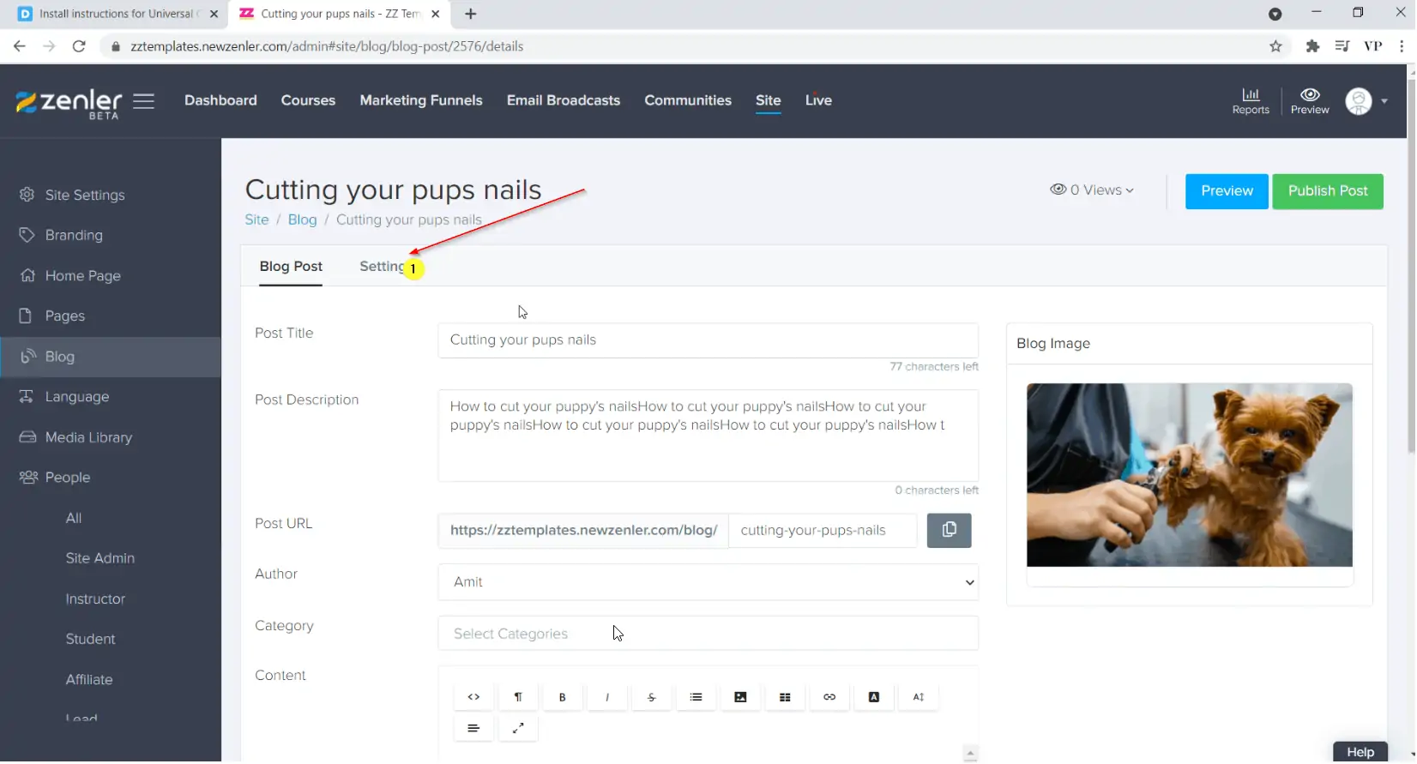Toggle the hamburger sidebar menu
1417x764 pixels.
click(x=144, y=101)
